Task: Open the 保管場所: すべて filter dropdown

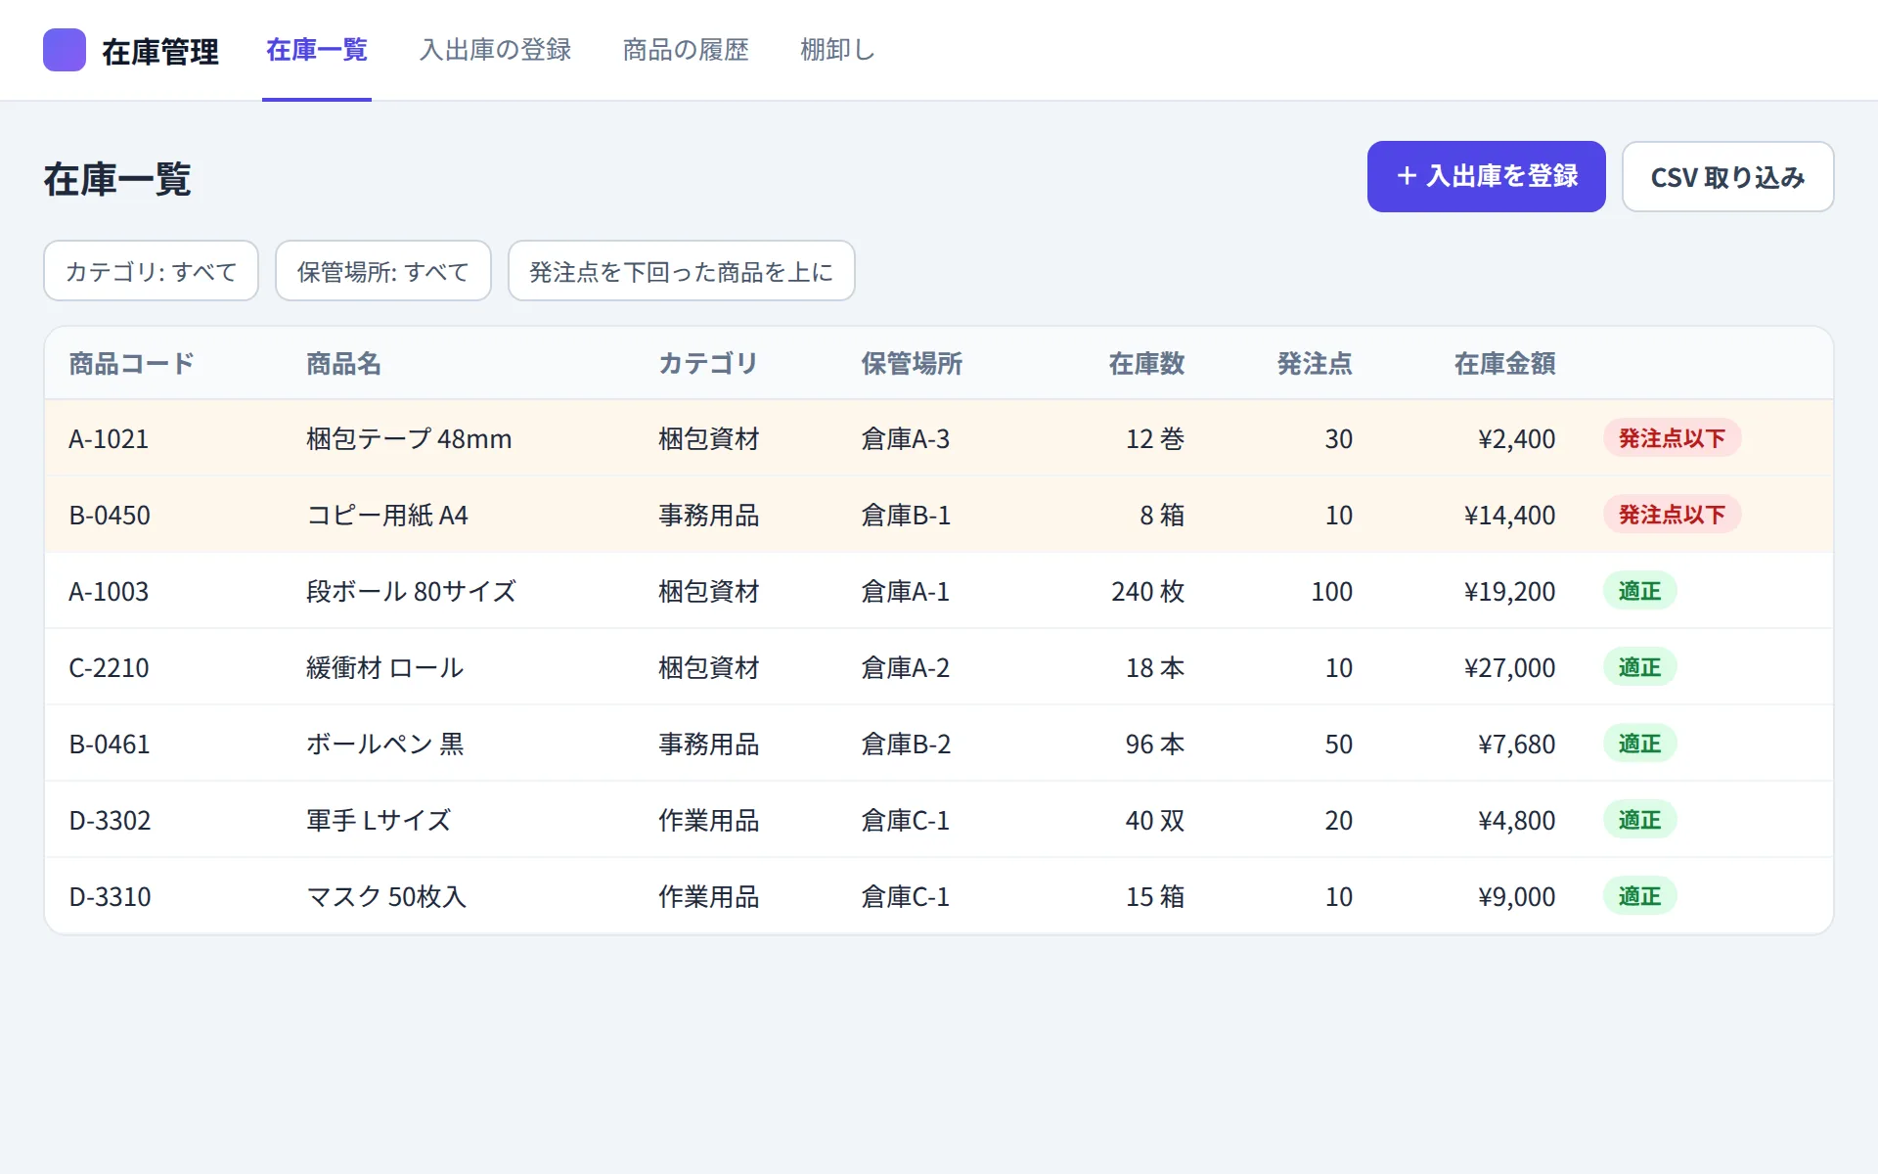Action: (x=382, y=271)
